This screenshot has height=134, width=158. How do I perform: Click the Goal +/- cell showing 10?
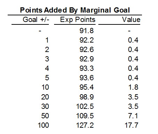(x=45, y=87)
